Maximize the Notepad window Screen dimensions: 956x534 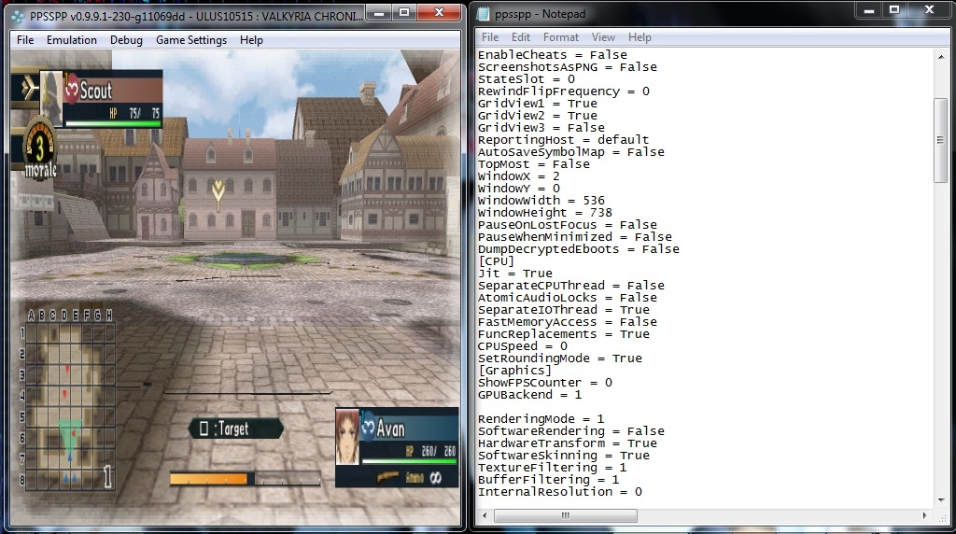893,12
